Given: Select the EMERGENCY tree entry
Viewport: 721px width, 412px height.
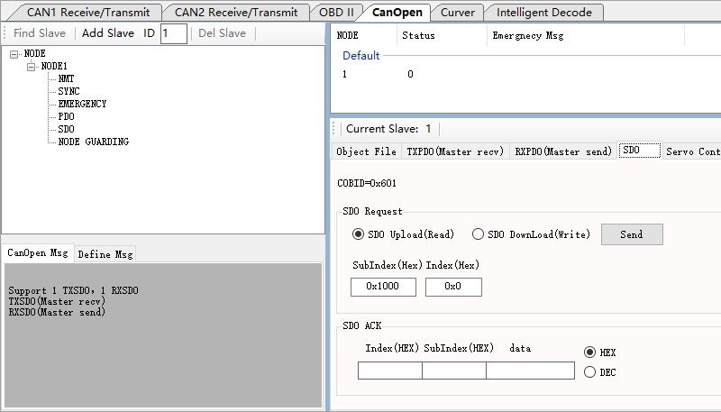Looking at the screenshot, I should coord(82,104).
